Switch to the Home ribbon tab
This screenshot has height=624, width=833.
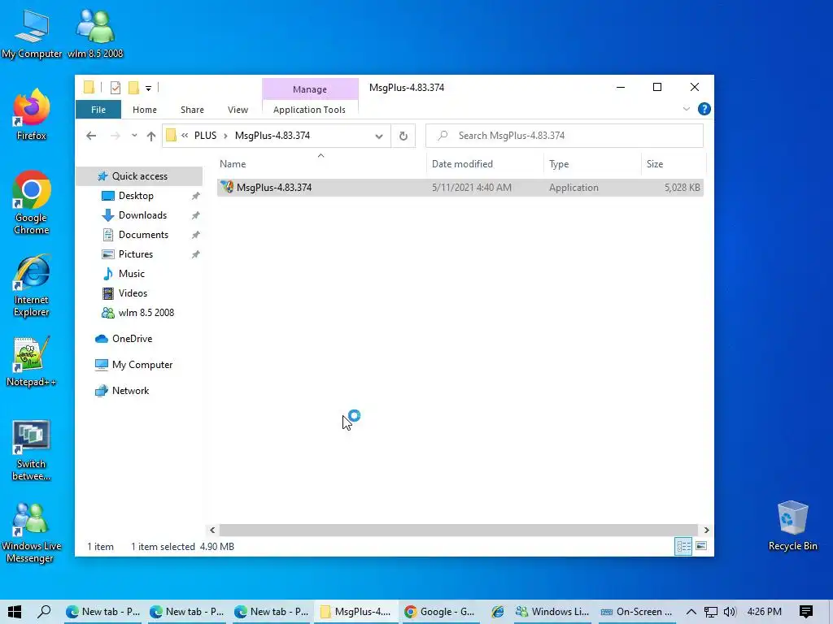click(145, 110)
